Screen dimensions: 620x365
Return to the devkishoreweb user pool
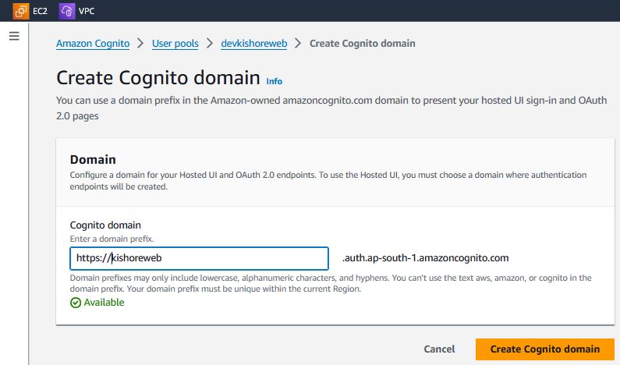253,44
